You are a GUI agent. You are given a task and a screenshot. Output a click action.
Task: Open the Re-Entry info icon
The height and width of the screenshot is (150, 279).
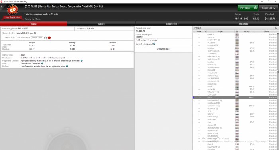pyautogui.click(x=67, y=66)
